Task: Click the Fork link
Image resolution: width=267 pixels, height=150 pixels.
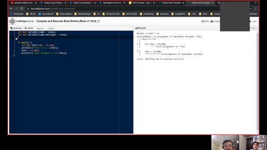Action: pos(205,21)
